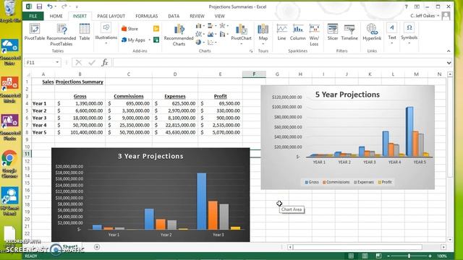Select the Sheet1 tab
This screenshot has width=463, height=260.
click(x=69, y=247)
